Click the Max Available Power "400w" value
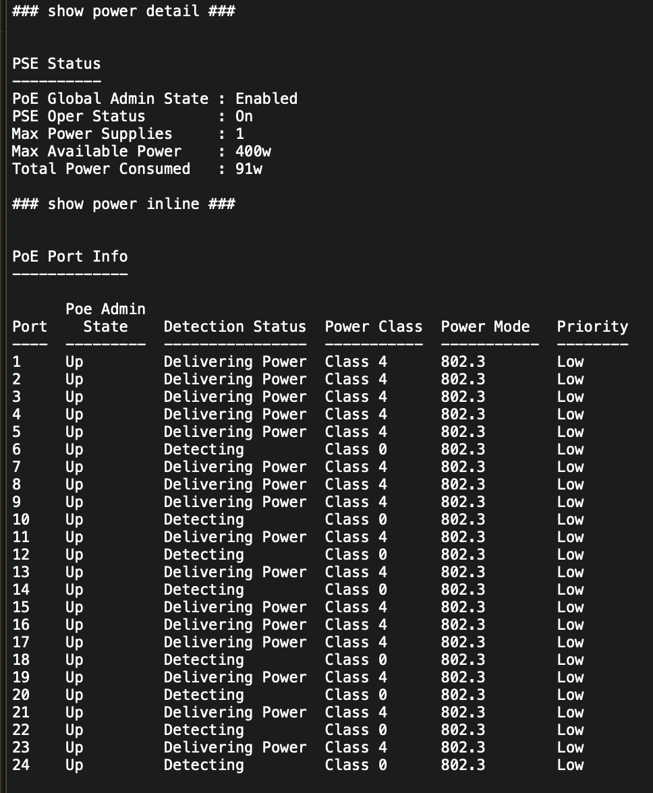The height and width of the screenshot is (793, 653). (253, 151)
